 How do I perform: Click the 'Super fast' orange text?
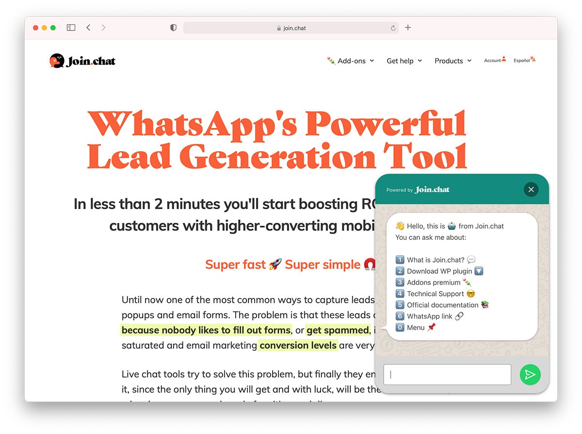coord(235,264)
